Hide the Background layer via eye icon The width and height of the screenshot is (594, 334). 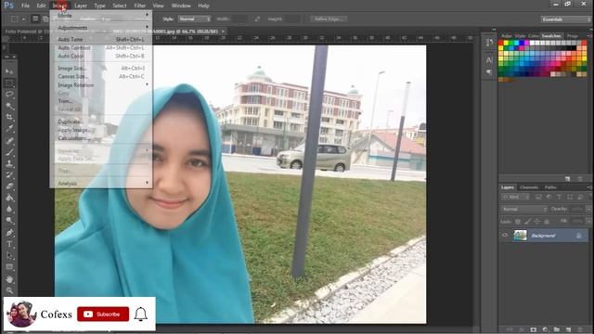click(505, 235)
